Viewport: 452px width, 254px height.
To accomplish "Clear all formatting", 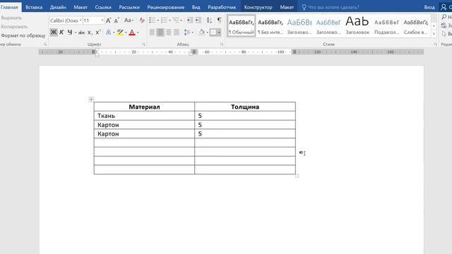I will (x=142, y=20).
